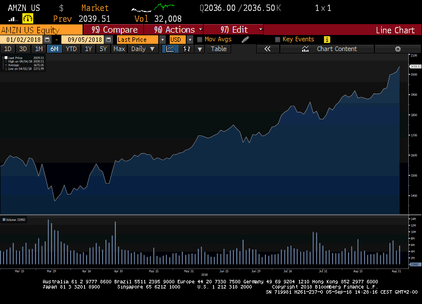This screenshot has width=422, height=304.
Task: Select the bar/candle chart type icon
Action: 186,49
